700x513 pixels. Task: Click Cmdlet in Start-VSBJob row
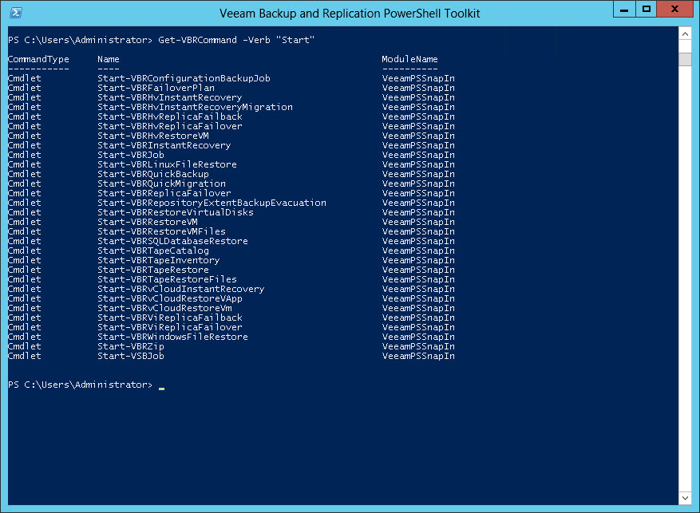tap(25, 356)
